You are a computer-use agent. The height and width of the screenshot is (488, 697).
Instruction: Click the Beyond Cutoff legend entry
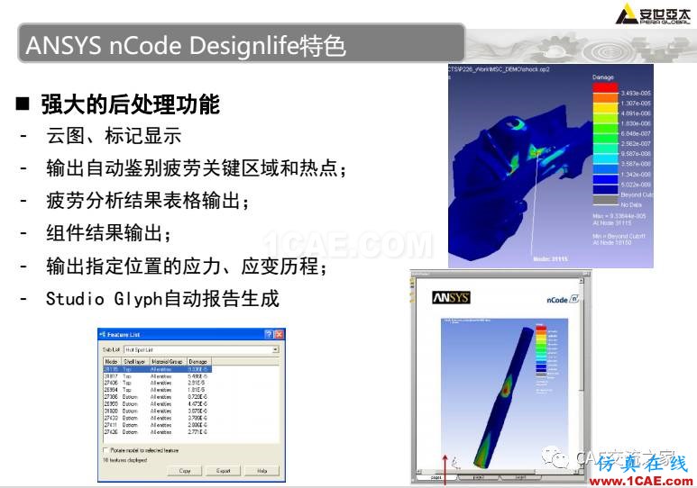tap(637, 194)
